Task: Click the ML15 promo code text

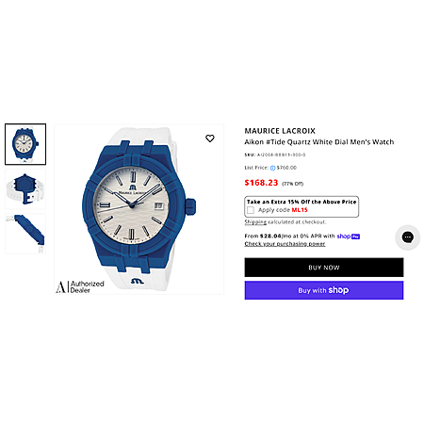Action: tap(300, 210)
